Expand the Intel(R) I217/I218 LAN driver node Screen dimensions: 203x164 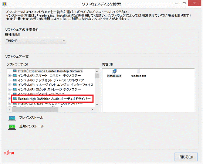(x=10, y=103)
